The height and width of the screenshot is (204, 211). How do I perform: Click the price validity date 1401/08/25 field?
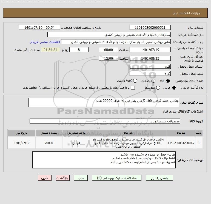pos(150,58)
